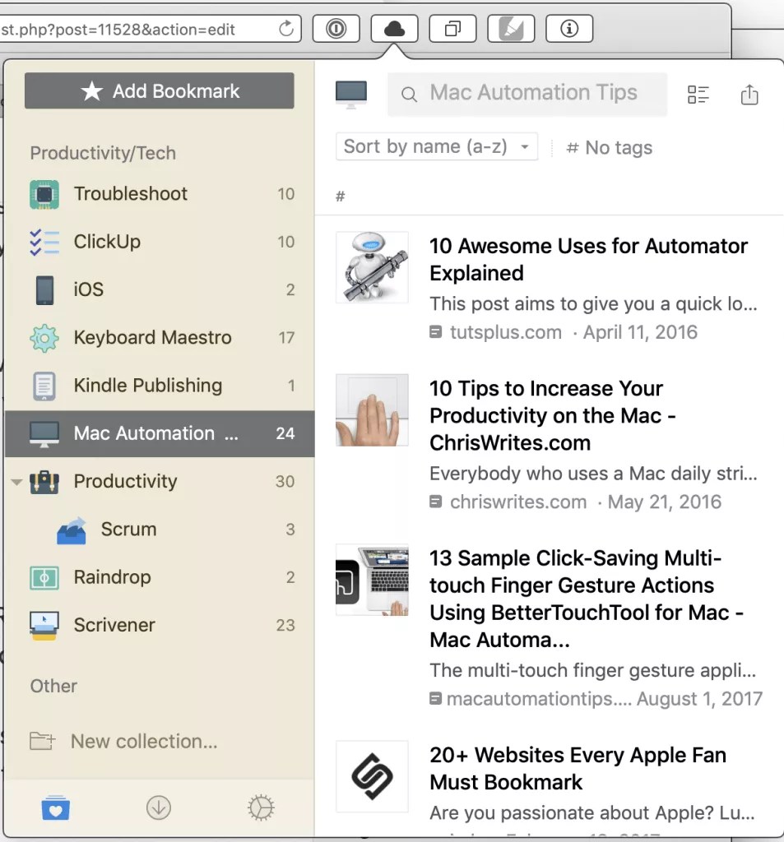This screenshot has width=784, height=842.
Task: Click the 1Password extension icon
Action: coord(336,27)
